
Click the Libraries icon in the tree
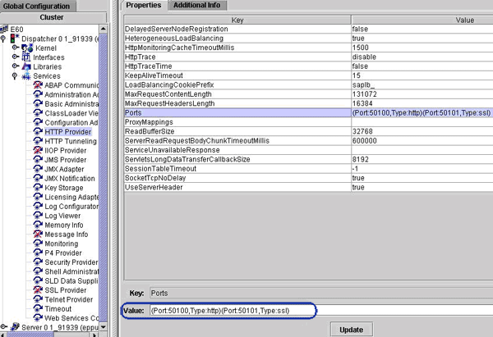click(26, 66)
